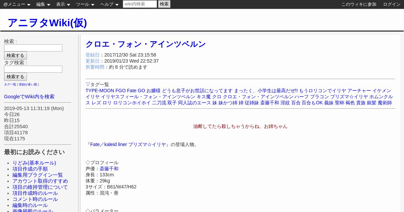This screenshot has width=404, height=212.
Task: Click the 検索 button in top bar
Action: (x=164, y=4)
